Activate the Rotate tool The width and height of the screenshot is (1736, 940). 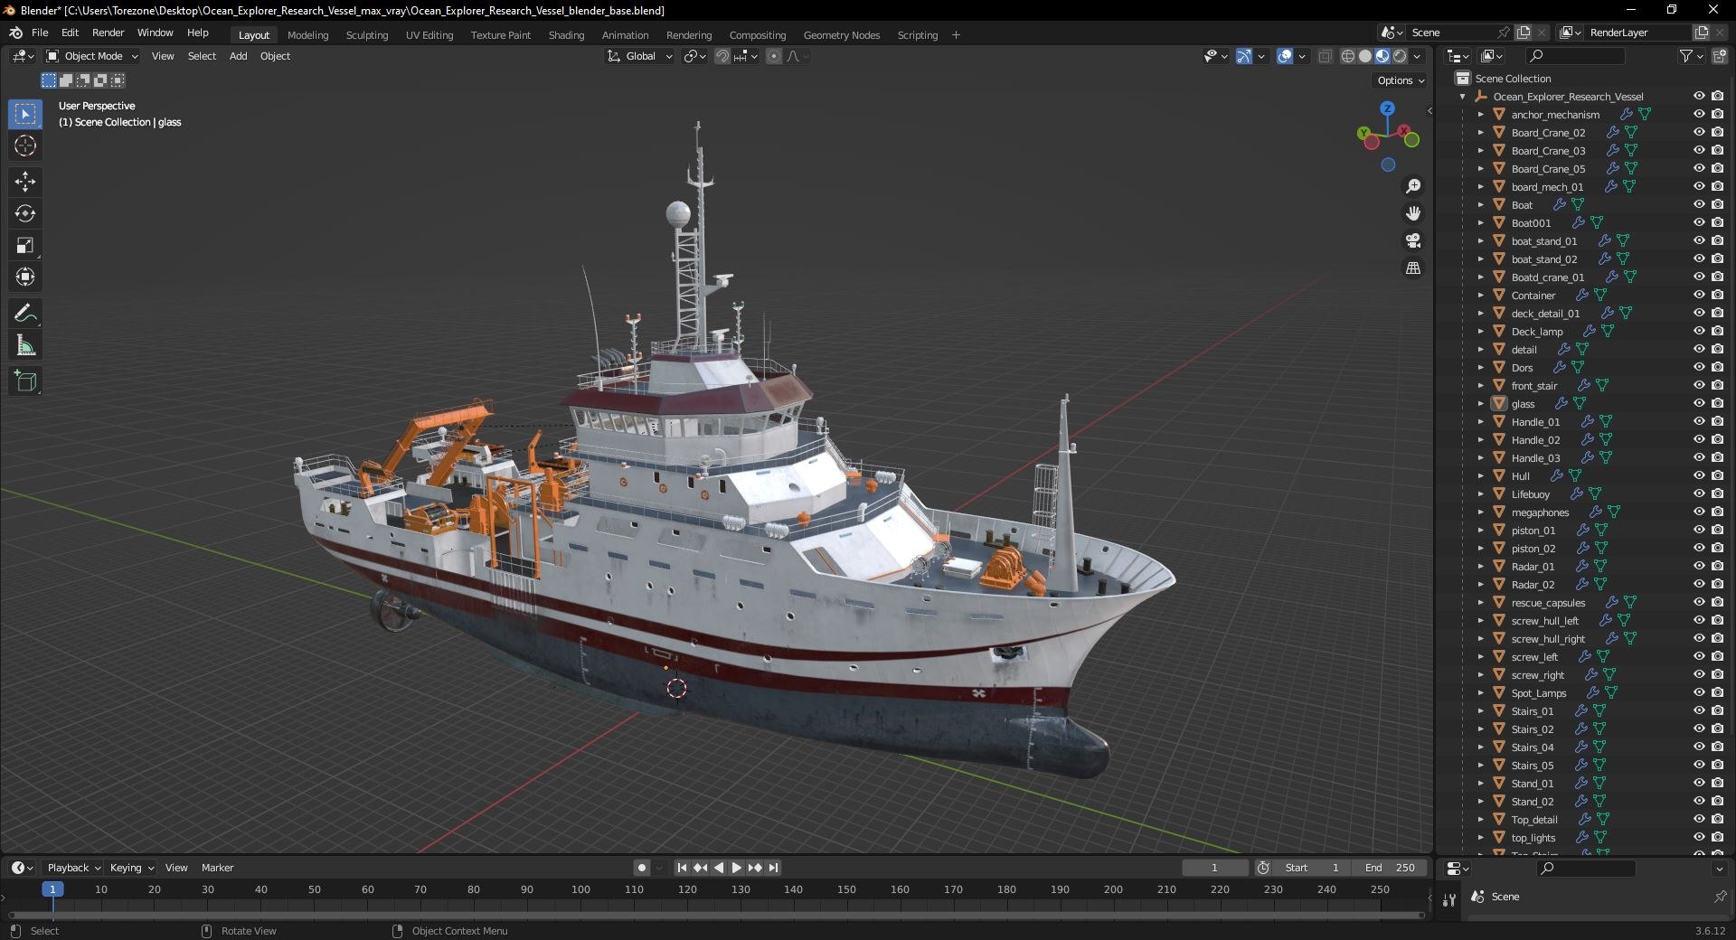click(x=25, y=213)
